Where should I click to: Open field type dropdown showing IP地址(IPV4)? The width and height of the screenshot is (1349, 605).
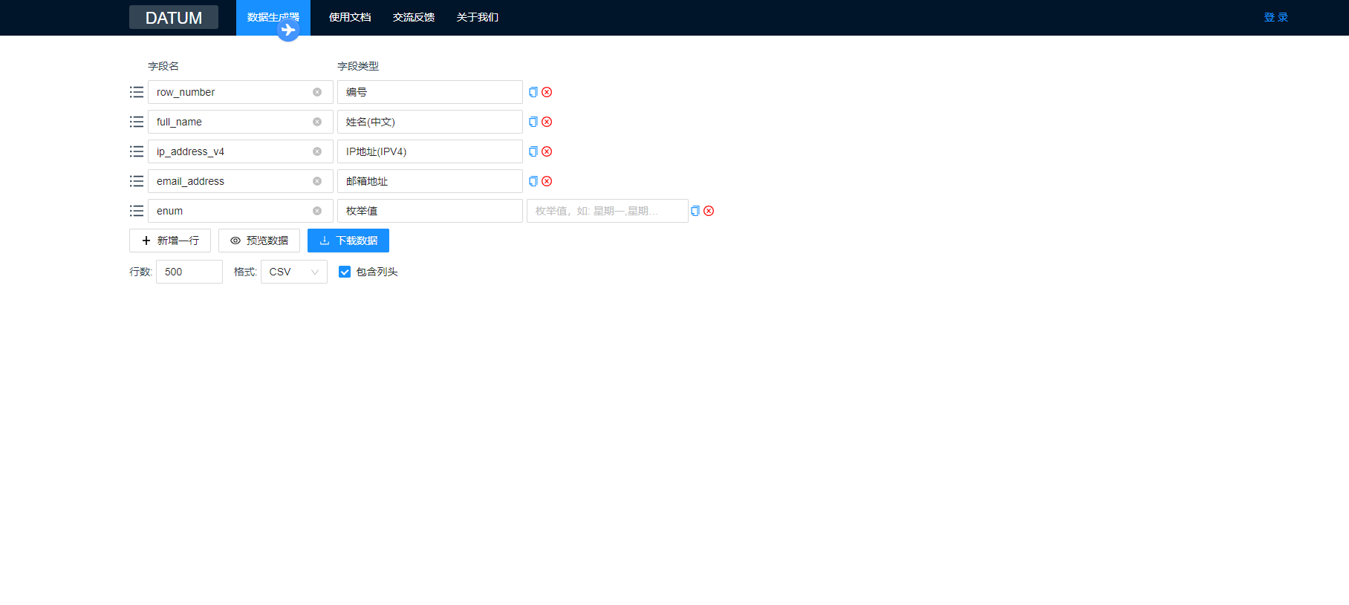[430, 151]
